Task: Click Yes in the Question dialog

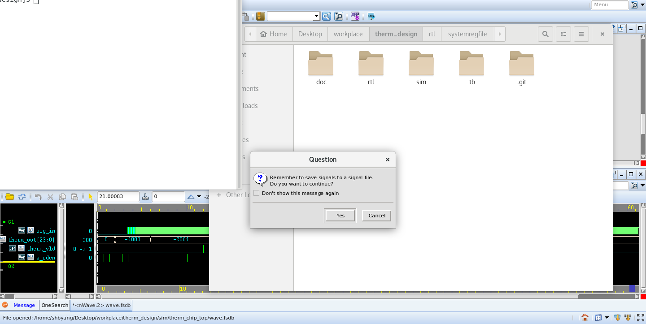Action: pos(340,216)
